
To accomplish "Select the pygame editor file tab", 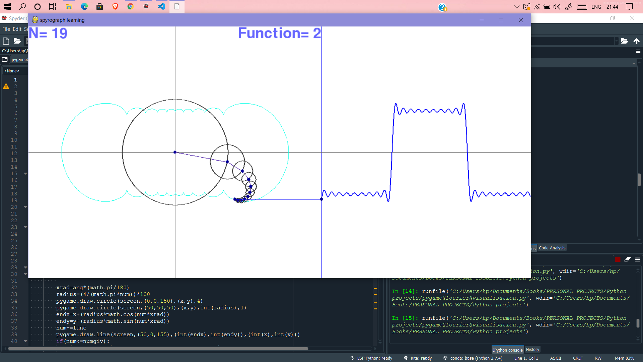I will point(19,60).
